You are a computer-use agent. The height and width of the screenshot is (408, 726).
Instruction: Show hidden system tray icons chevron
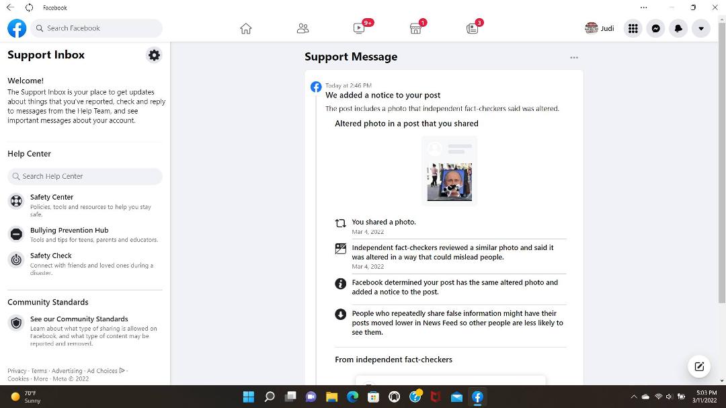pos(634,397)
